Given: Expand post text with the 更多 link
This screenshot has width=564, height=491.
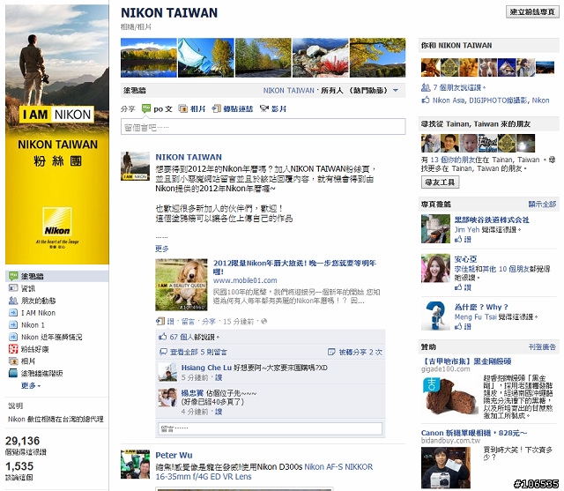Looking at the screenshot, I should [162, 249].
